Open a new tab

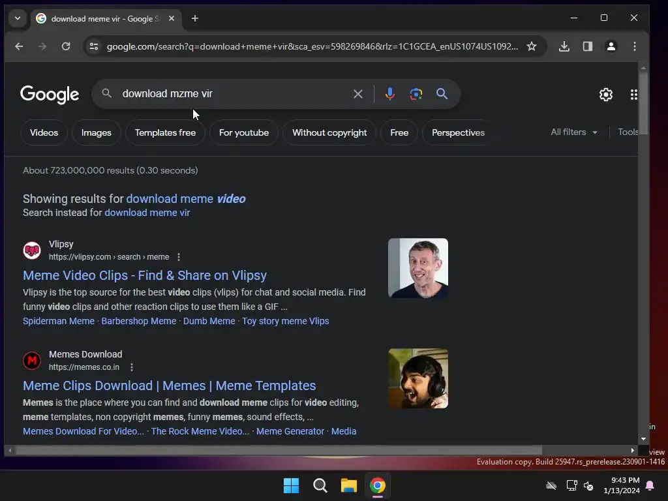194,18
